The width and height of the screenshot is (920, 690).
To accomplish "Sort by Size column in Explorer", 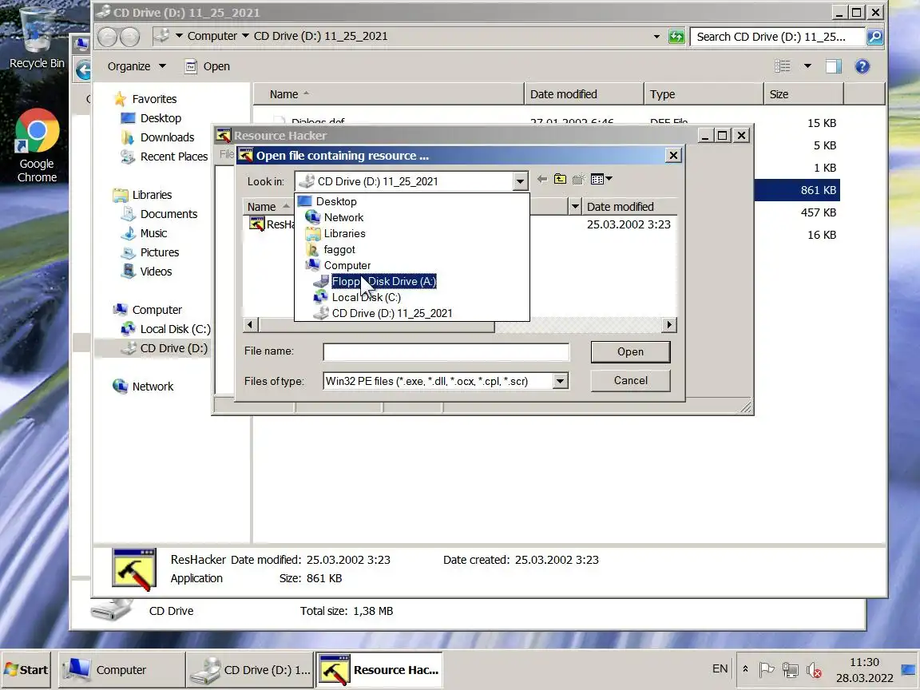I will coord(803,94).
